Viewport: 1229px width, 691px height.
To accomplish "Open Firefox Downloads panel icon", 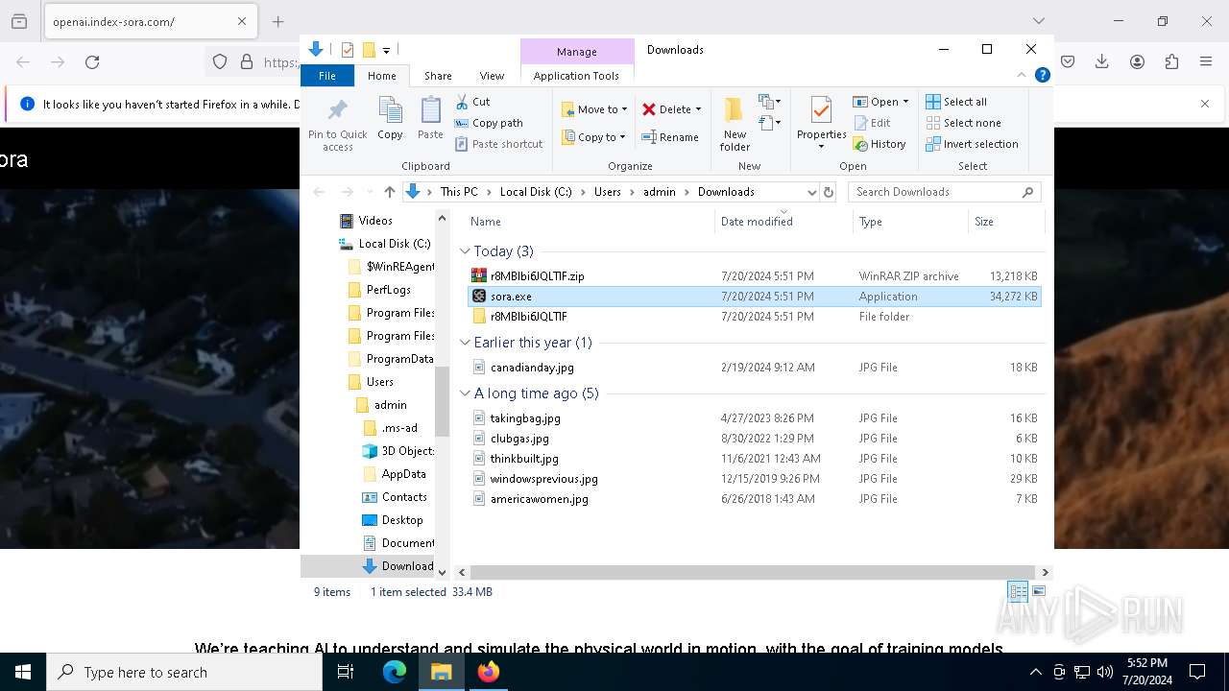I will coord(1102,62).
